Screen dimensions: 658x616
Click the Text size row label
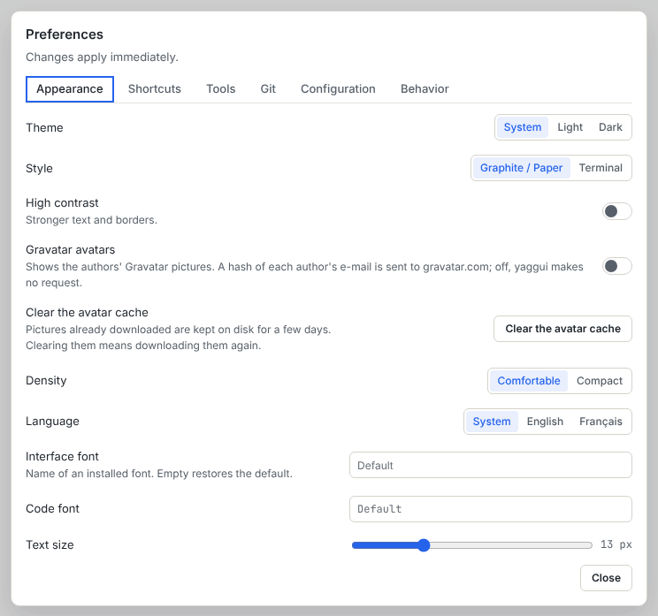50,544
